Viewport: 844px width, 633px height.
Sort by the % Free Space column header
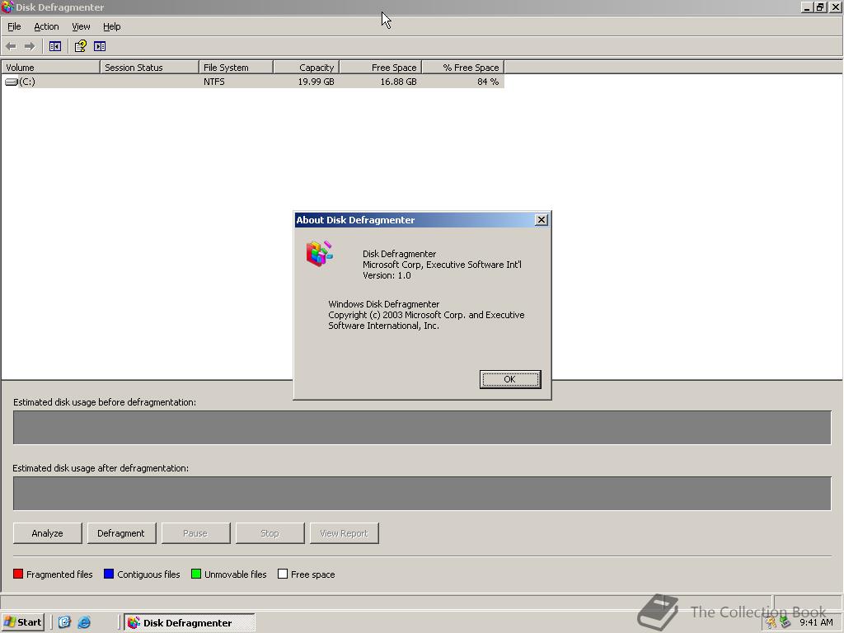pyautogui.click(x=463, y=68)
